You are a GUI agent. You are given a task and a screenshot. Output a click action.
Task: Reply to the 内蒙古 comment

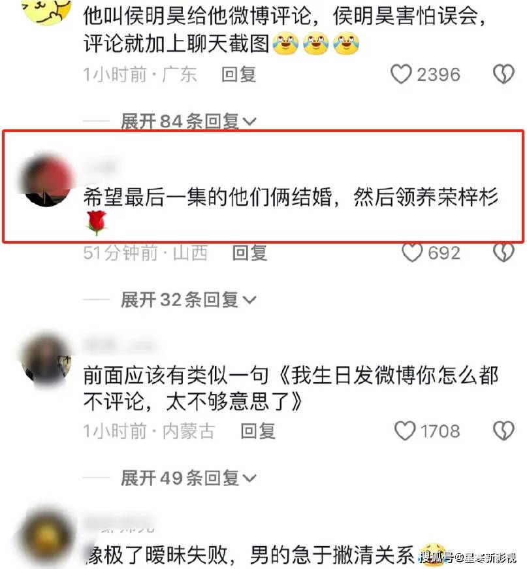pyautogui.click(x=258, y=431)
